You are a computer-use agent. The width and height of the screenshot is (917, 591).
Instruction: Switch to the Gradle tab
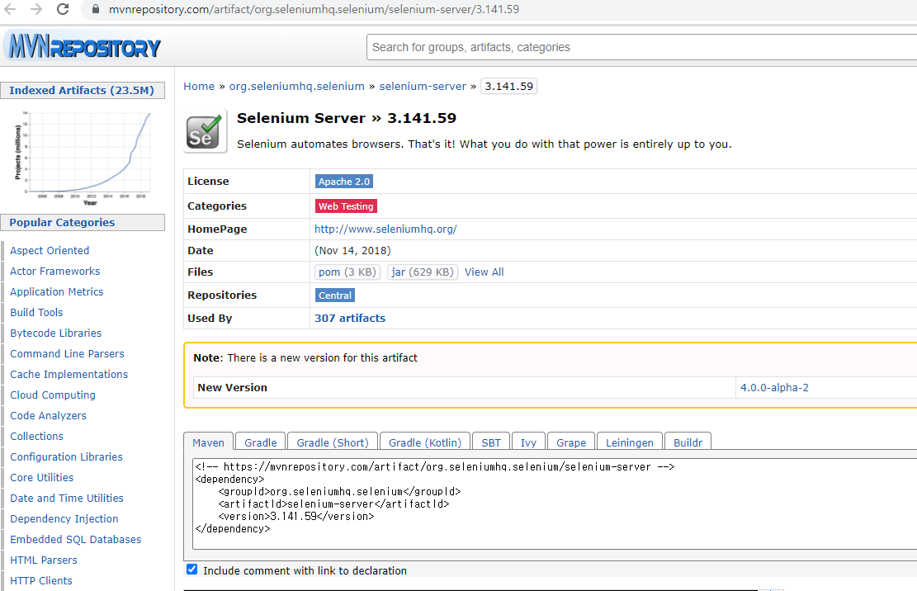tap(260, 442)
